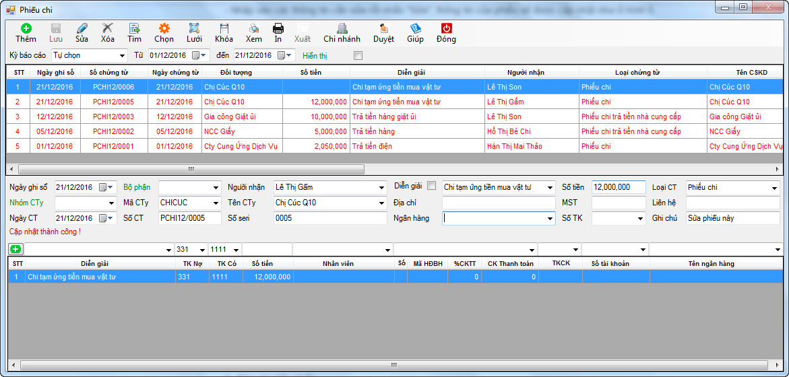Click the Khóa (lock) toolbar icon
789x377 pixels.
point(224,29)
